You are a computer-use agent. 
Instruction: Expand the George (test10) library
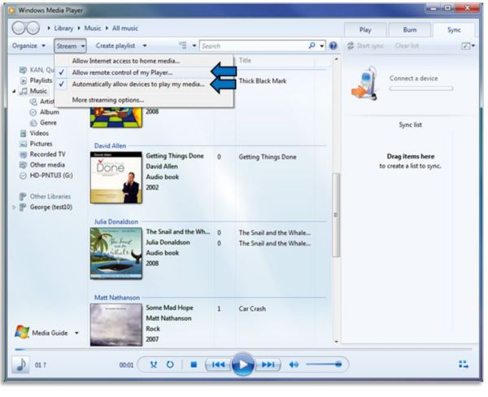coord(14,207)
